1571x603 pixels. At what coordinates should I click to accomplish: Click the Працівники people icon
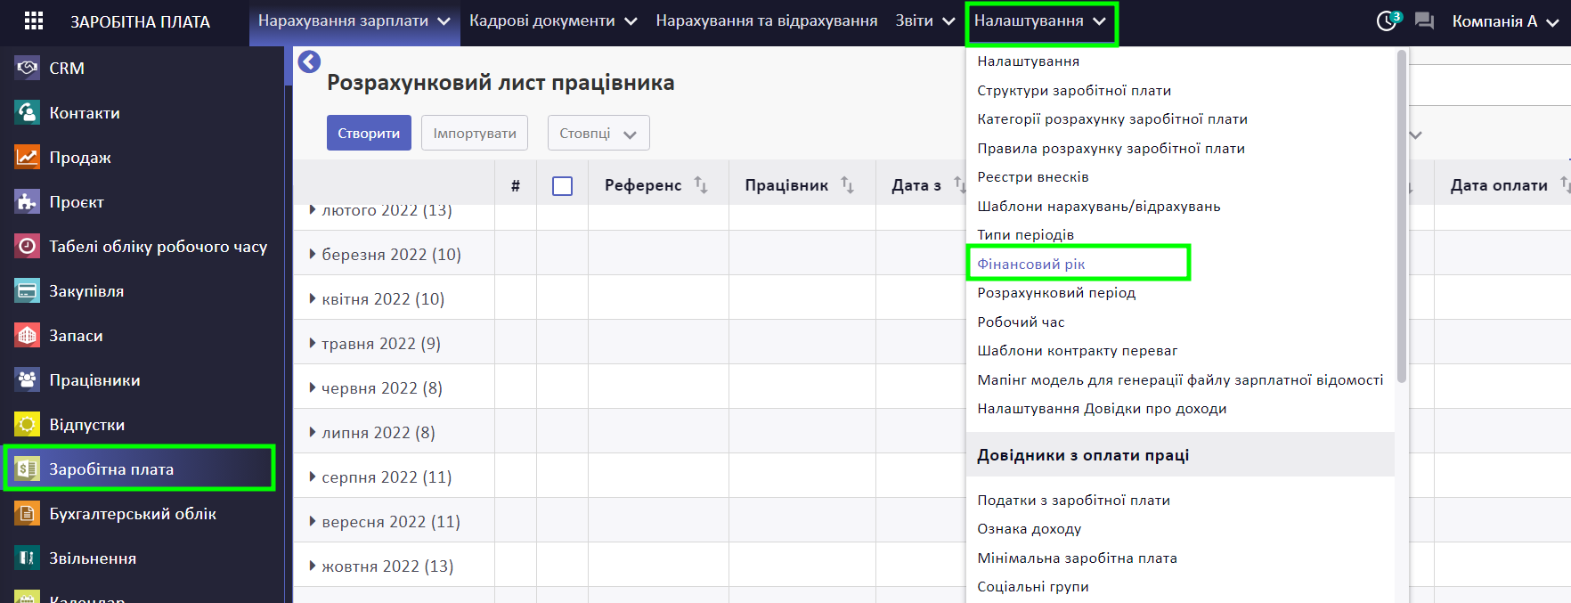click(28, 379)
